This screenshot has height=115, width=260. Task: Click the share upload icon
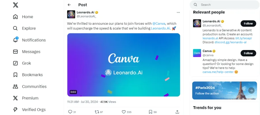(177, 112)
